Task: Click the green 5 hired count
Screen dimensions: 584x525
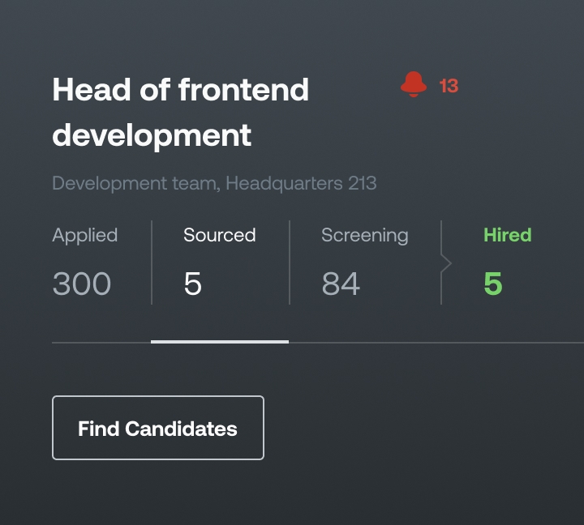Action: pyautogui.click(x=492, y=284)
